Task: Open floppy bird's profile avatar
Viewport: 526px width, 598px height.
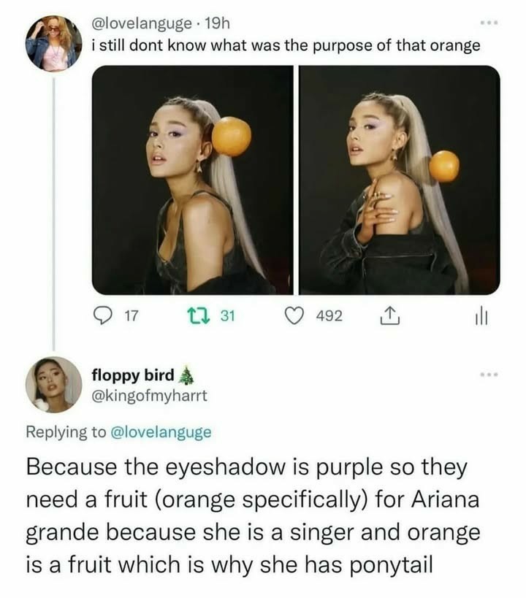Action: pos(53,384)
